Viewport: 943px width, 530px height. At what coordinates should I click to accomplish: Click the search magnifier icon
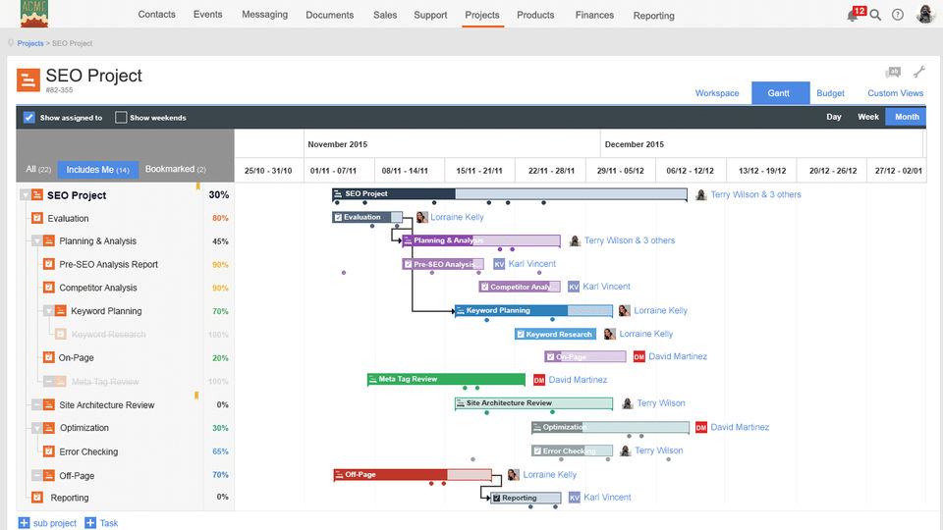[x=875, y=15]
